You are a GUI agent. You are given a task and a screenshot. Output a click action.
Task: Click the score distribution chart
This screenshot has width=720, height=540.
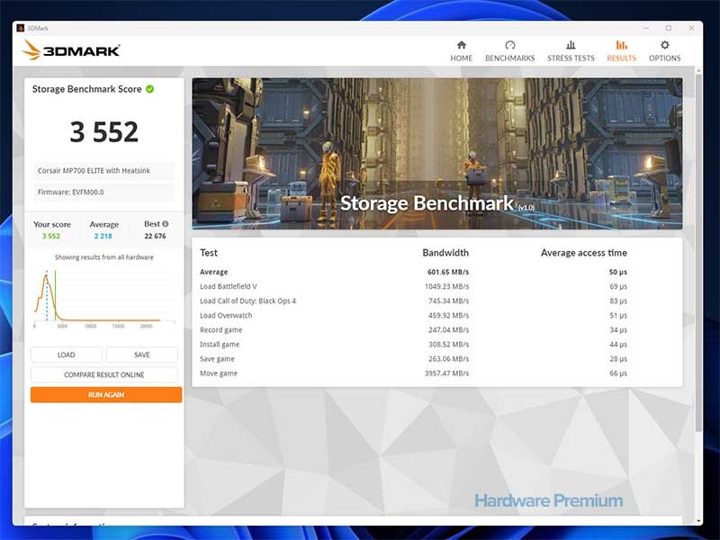104,299
